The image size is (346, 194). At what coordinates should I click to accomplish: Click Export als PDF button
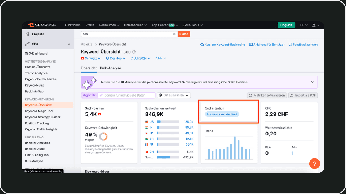point(303,95)
